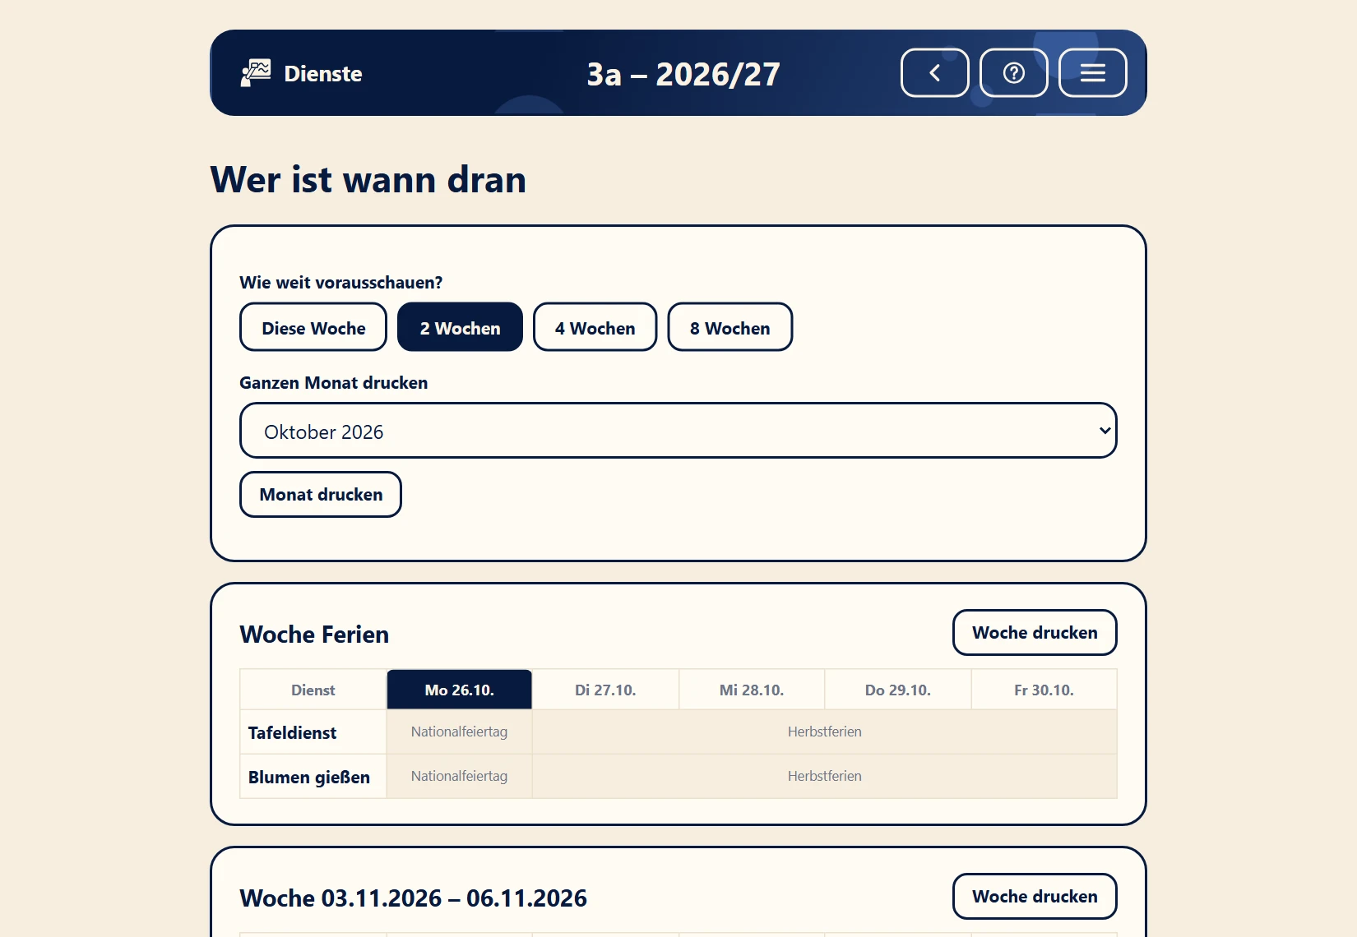Print week 03.11.2026 with Woche drucken
The height and width of the screenshot is (937, 1357).
1035,897
